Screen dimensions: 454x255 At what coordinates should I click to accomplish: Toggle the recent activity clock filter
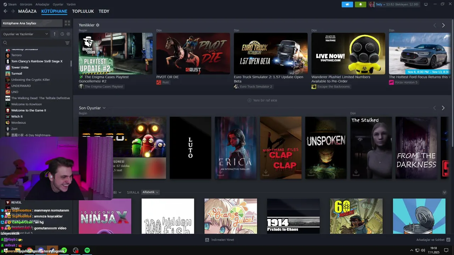pyautogui.click(x=62, y=34)
